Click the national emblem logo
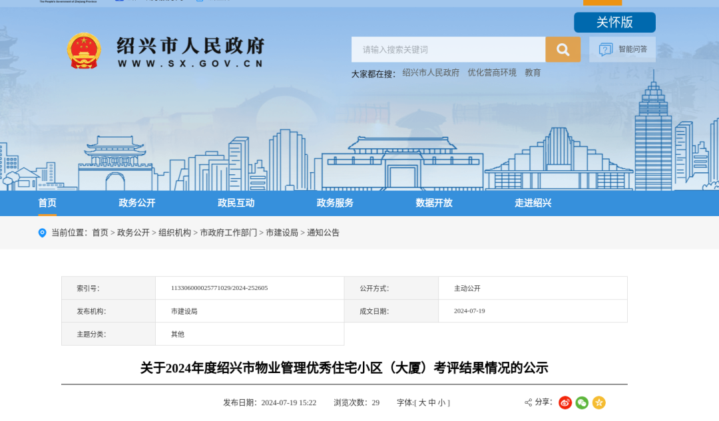Viewport: 719px width, 421px height. tap(84, 51)
